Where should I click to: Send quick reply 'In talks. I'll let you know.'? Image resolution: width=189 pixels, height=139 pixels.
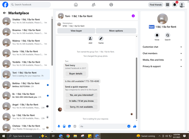coord(82,101)
